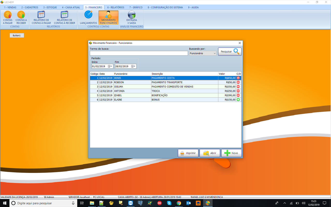
Task: Select the ELAINE employee cell
Action: [132, 100]
